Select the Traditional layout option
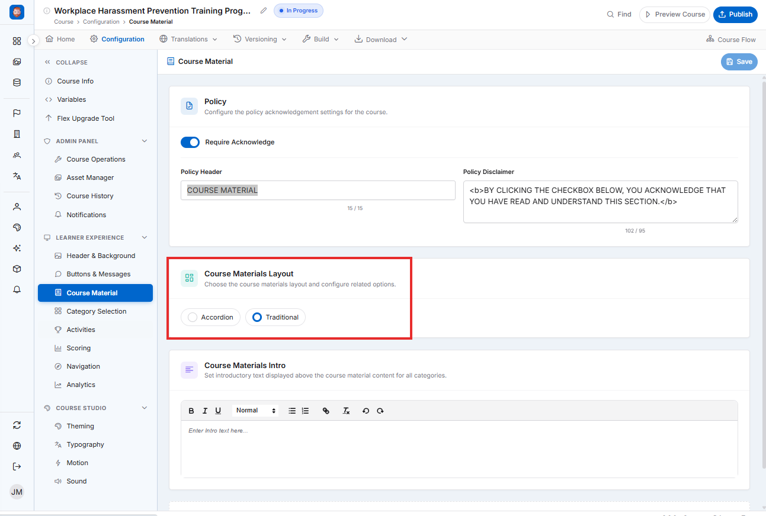 [x=275, y=317]
